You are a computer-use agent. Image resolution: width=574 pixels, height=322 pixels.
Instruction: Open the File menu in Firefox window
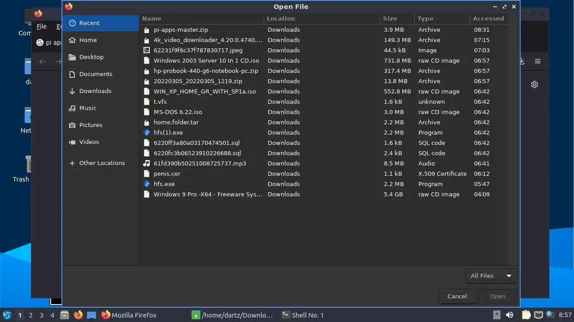pos(42,26)
